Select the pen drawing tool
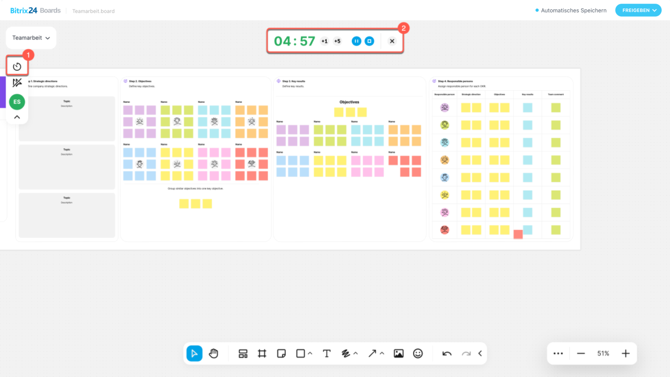Image resolution: width=670 pixels, height=377 pixels. pos(345,353)
